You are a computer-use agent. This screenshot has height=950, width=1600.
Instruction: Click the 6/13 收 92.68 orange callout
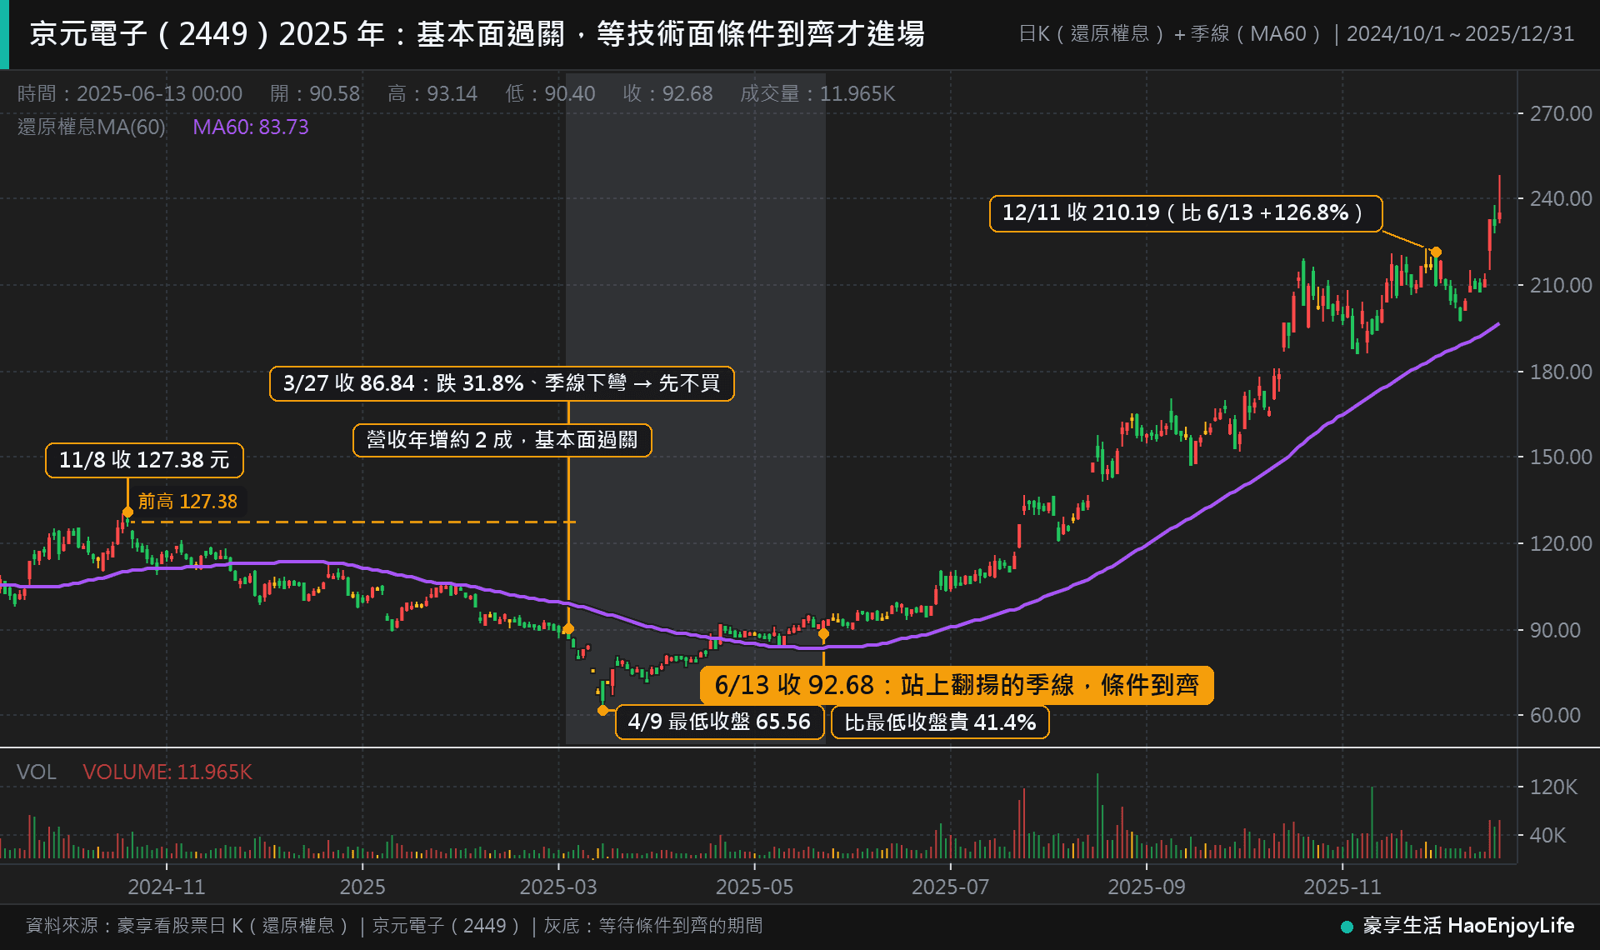956,685
